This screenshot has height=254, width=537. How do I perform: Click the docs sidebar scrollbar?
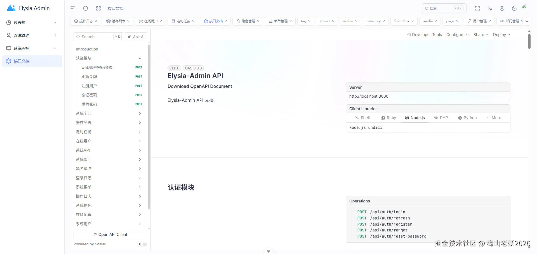point(149,127)
